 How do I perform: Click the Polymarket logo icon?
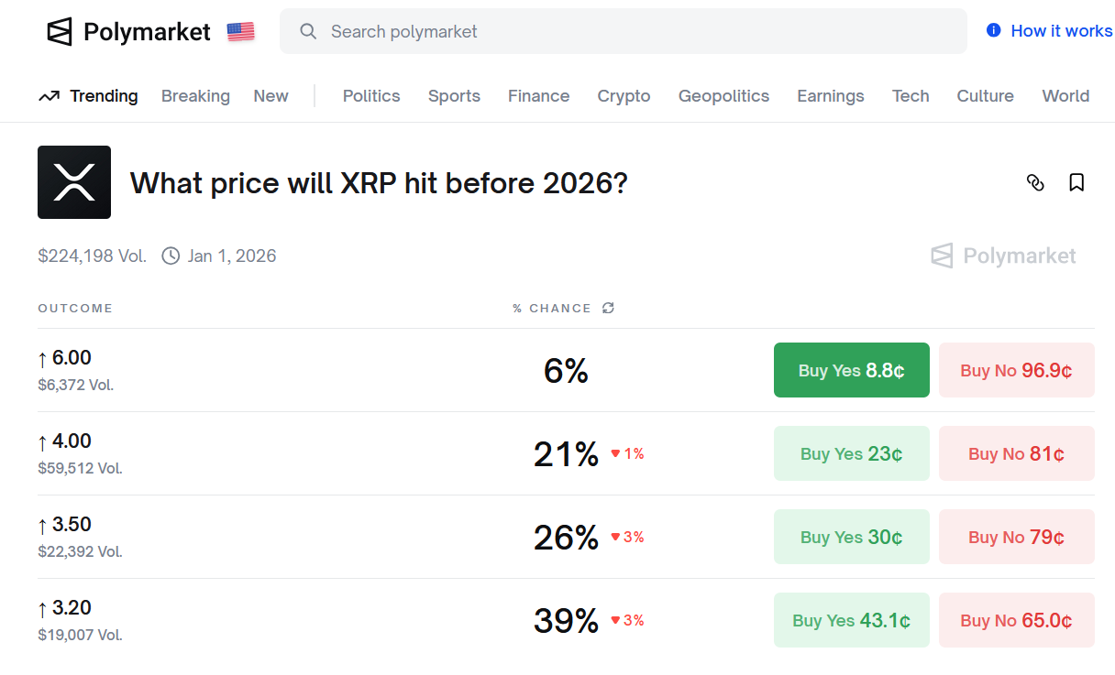(58, 30)
